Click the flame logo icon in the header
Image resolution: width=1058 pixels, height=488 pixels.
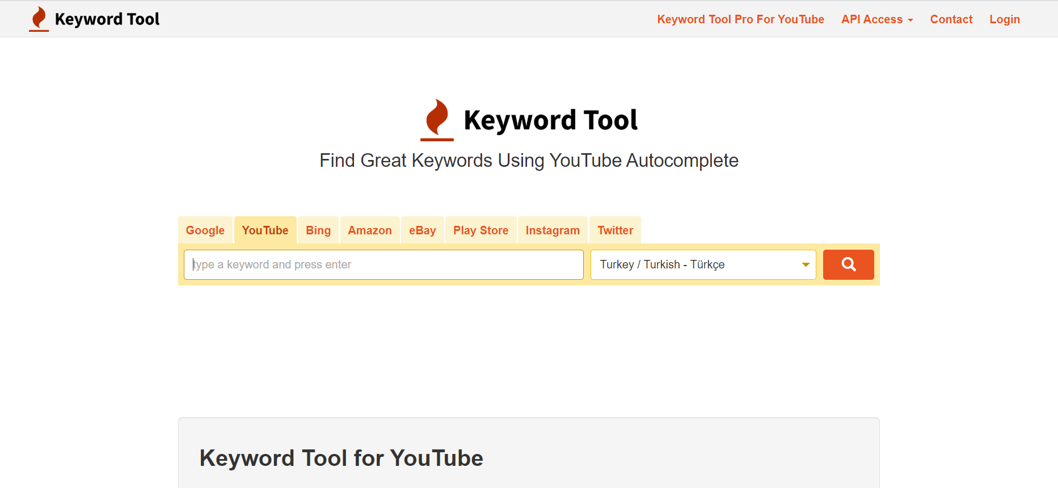click(x=39, y=19)
